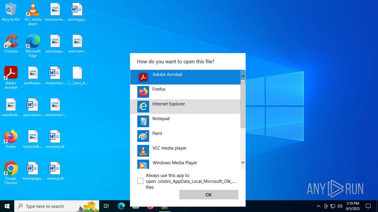Select the Firefox desktop shortcut

11,139
